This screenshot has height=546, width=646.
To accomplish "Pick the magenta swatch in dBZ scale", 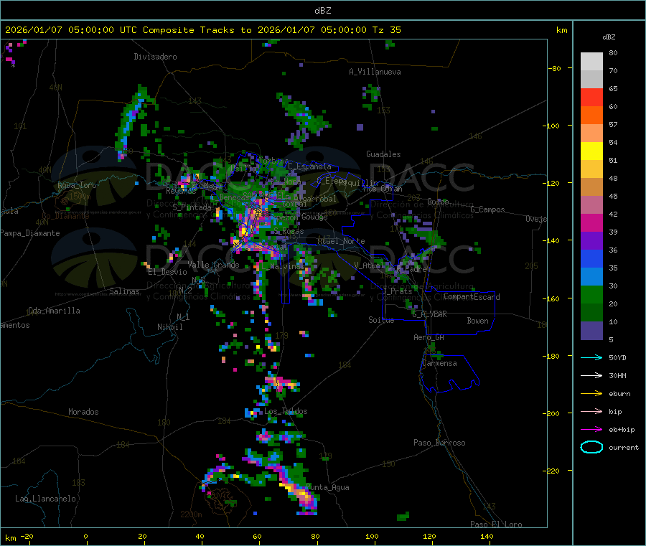I will (591, 222).
